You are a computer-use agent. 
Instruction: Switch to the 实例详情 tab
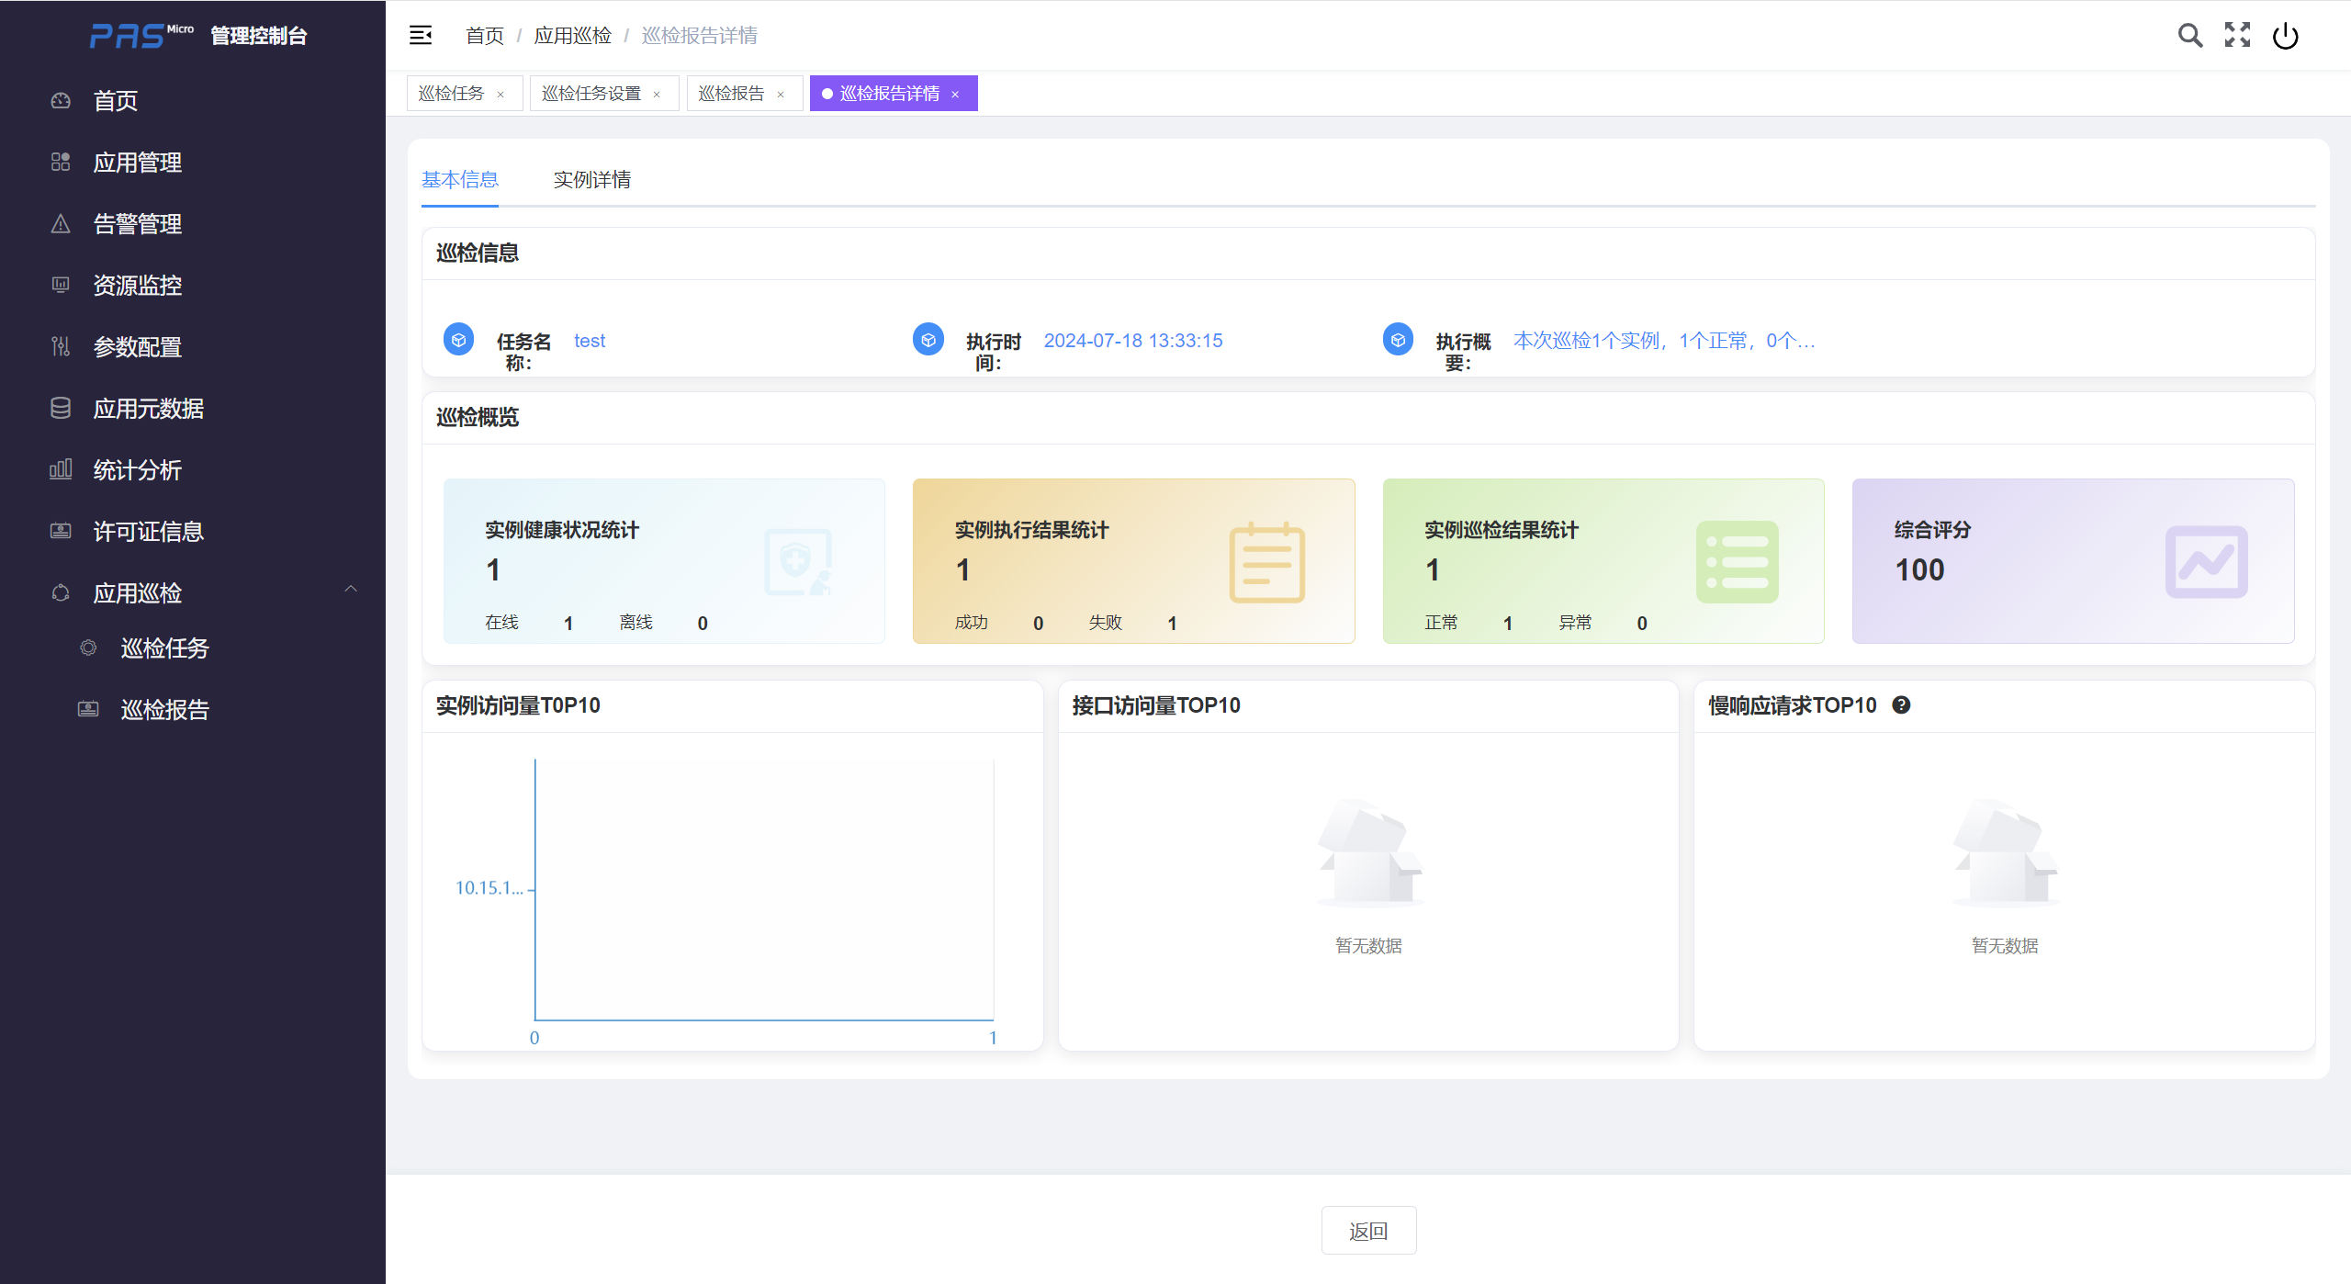point(591,180)
